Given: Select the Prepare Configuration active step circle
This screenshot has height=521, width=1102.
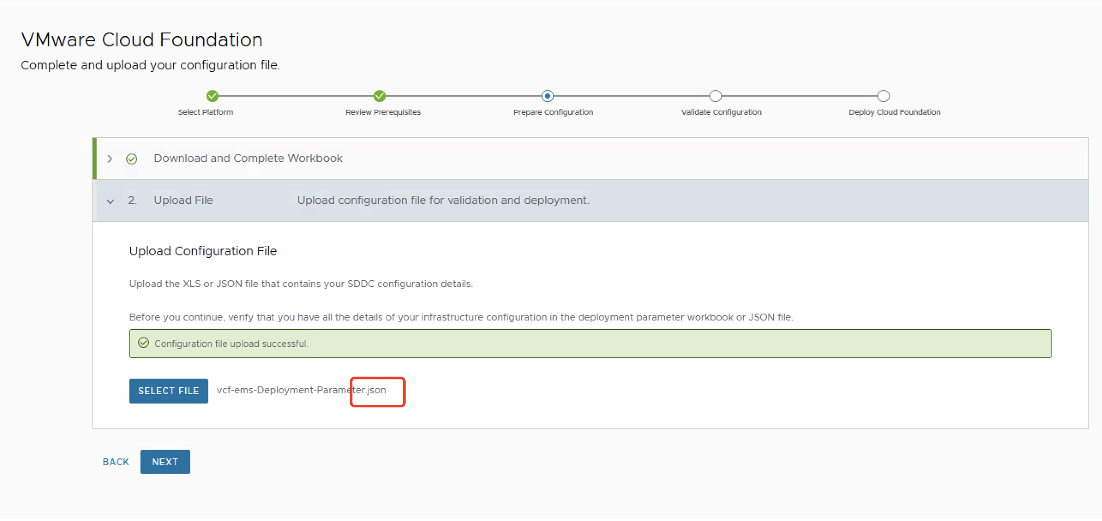Looking at the screenshot, I should [547, 96].
